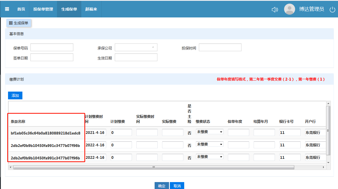This screenshot has width=338, height=189.
Task: Click the 确定 button
Action: pos(162,186)
